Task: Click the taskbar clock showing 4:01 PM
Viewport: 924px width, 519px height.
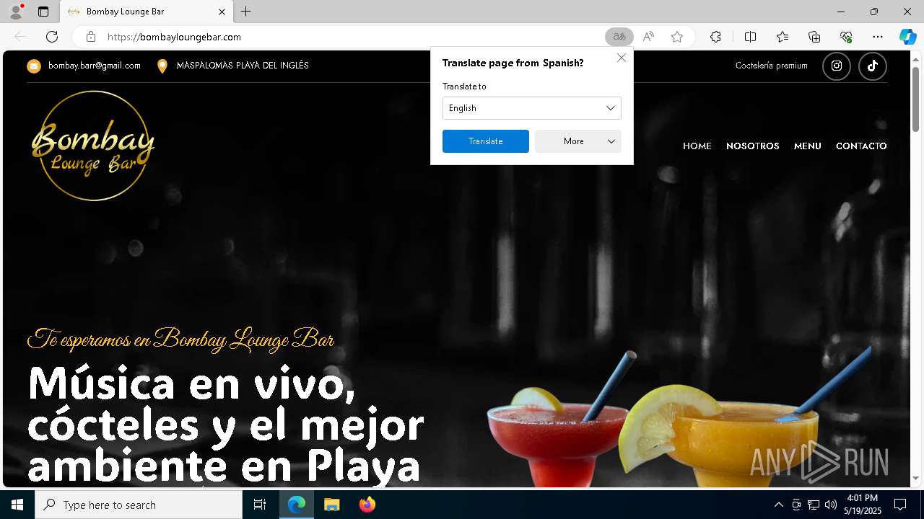Action: 862,505
